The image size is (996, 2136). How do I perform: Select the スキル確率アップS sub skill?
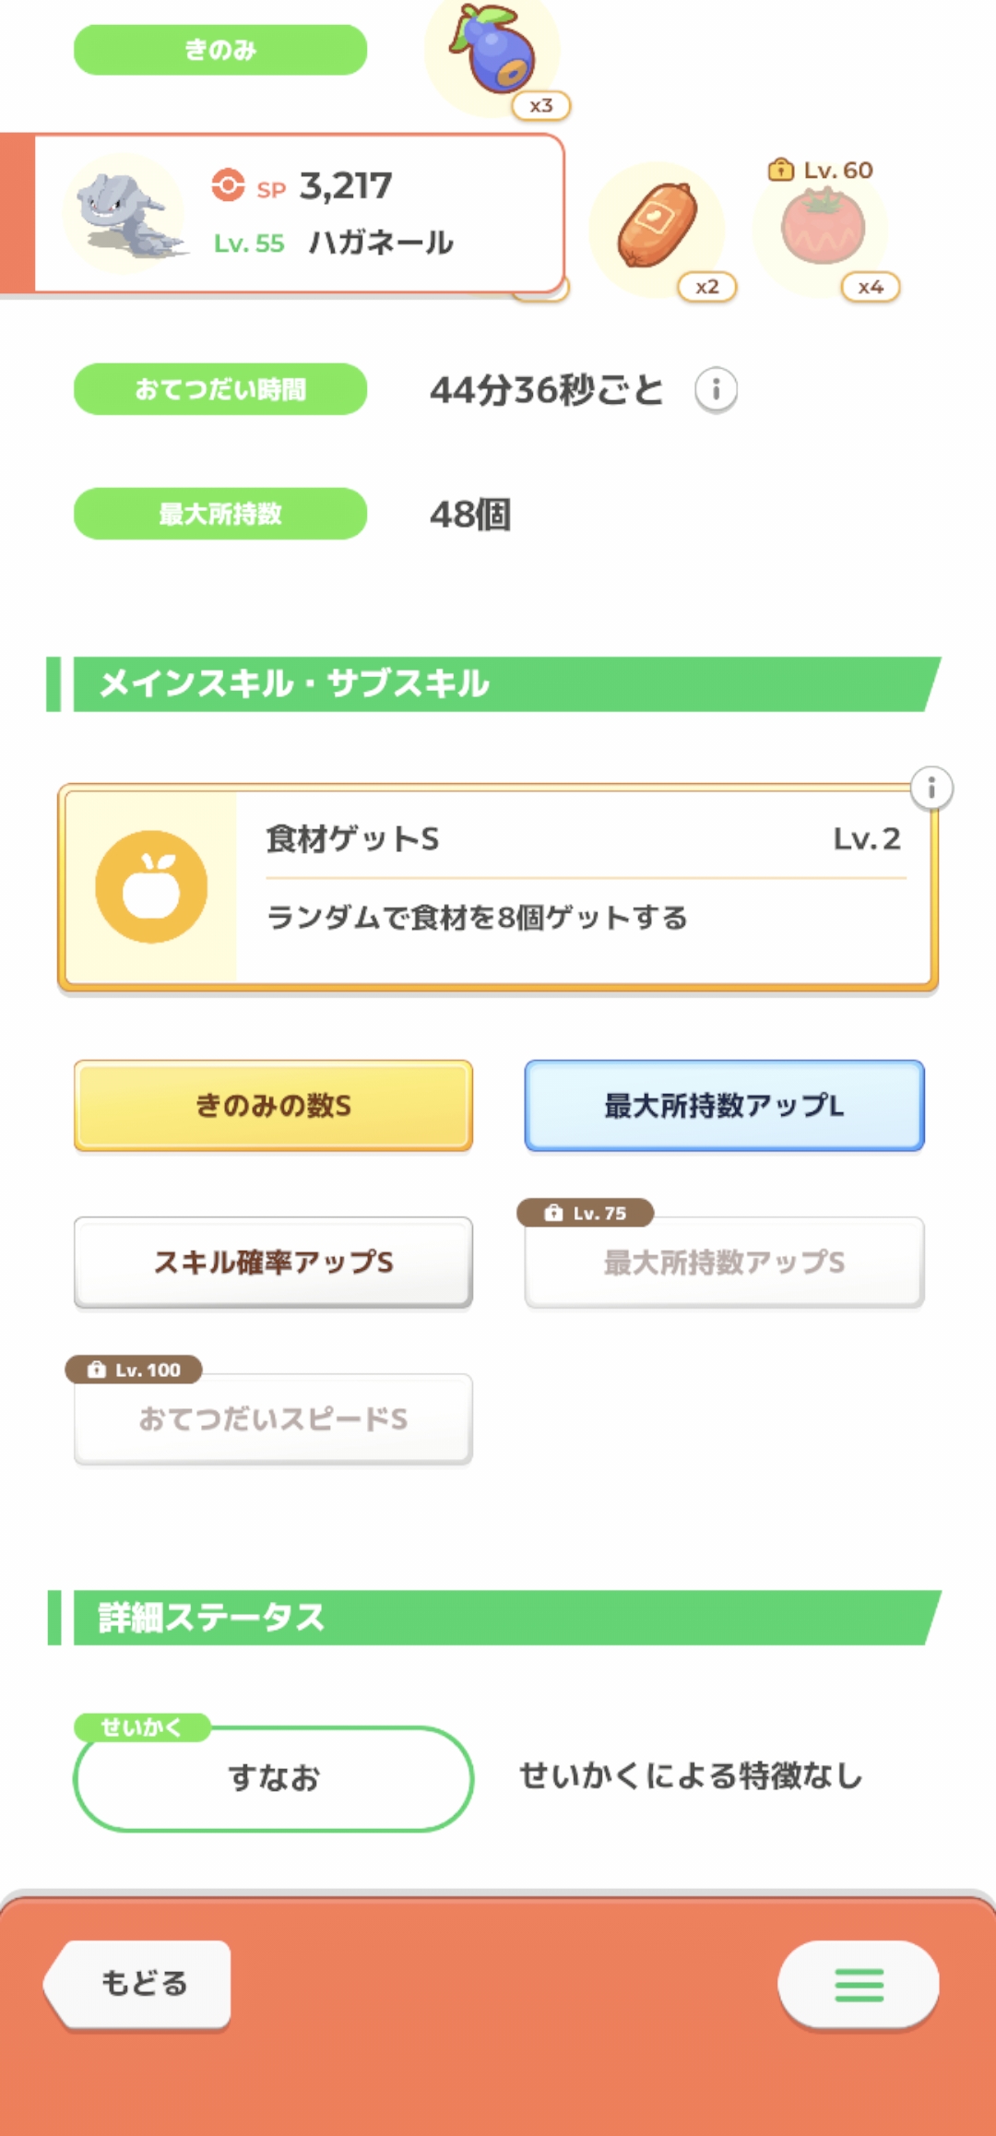pyautogui.click(x=273, y=1262)
